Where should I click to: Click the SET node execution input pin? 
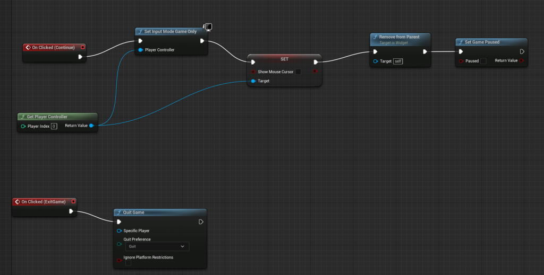(x=253, y=62)
